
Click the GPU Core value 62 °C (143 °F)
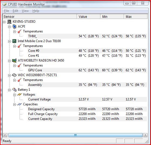(88, 70)
